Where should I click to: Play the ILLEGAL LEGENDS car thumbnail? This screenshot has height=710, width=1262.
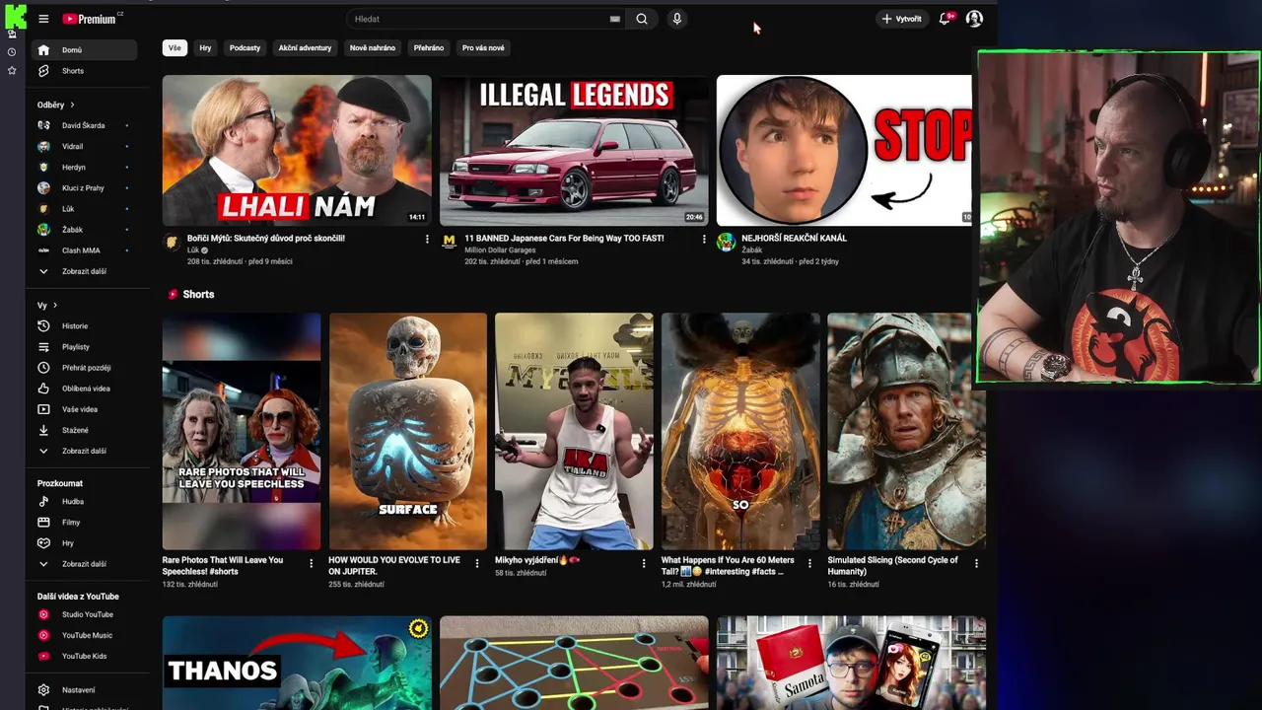pyautogui.click(x=574, y=151)
